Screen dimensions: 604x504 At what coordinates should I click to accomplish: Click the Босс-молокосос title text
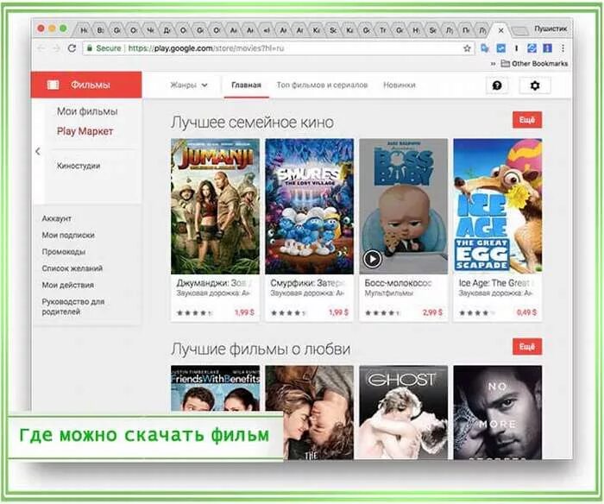(x=399, y=283)
